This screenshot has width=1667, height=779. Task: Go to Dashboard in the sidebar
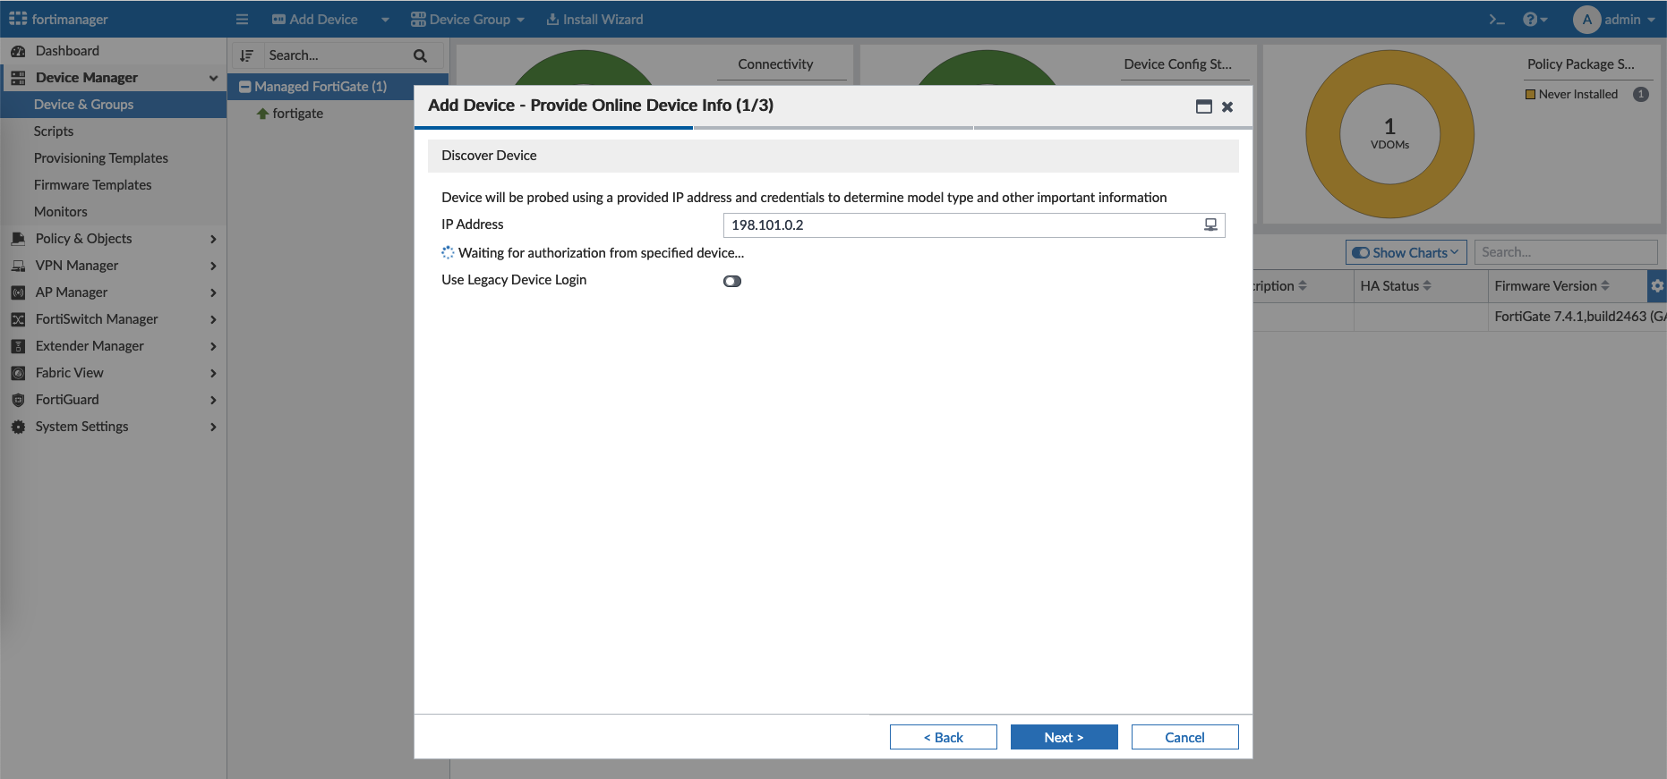(x=67, y=51)
